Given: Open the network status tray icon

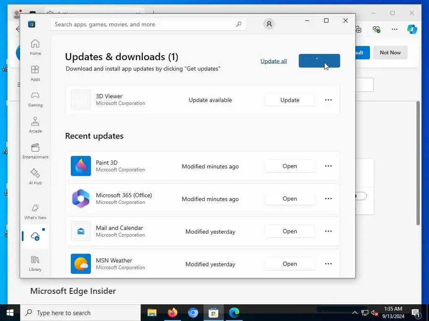Looking at the screenshot, I should pos(365,313).
